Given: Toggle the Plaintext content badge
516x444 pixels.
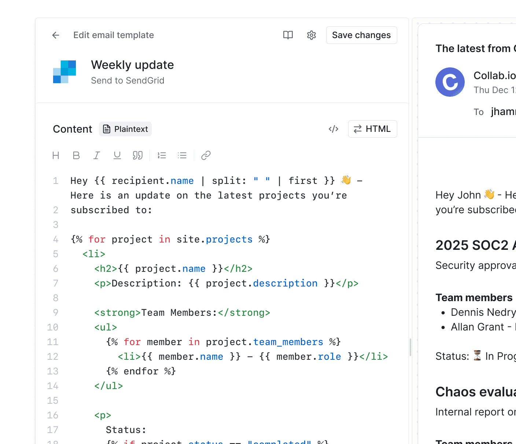Looking at the screenshot, I should click(125, 129).
